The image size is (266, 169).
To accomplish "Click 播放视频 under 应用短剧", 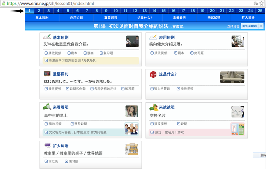I will pyautogui.click(x=159, y=53).
